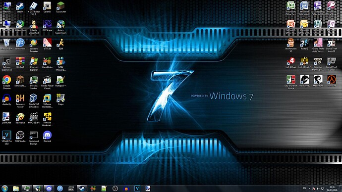Click the VEGAS Pro taskbar icon
The image size is (342, 192).
[137, 189]
